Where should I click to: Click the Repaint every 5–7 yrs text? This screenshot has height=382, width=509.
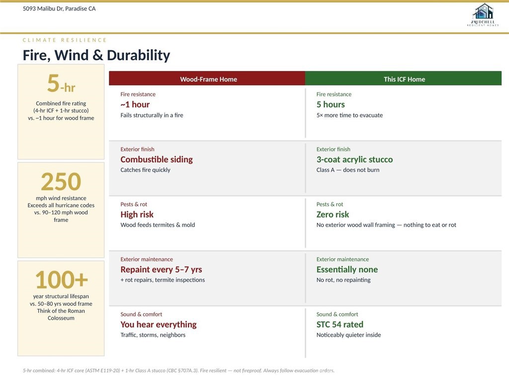coord(161,270)
